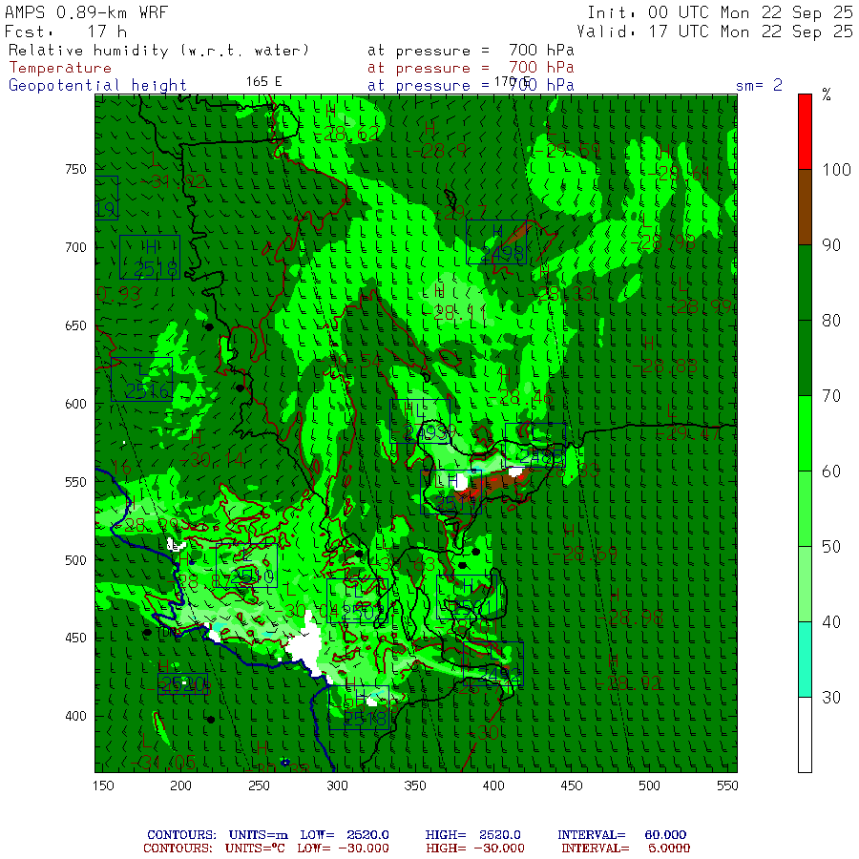
Task: Click the red 'HIGH= -30.000' footer text
Action: [x=475, y=849]
